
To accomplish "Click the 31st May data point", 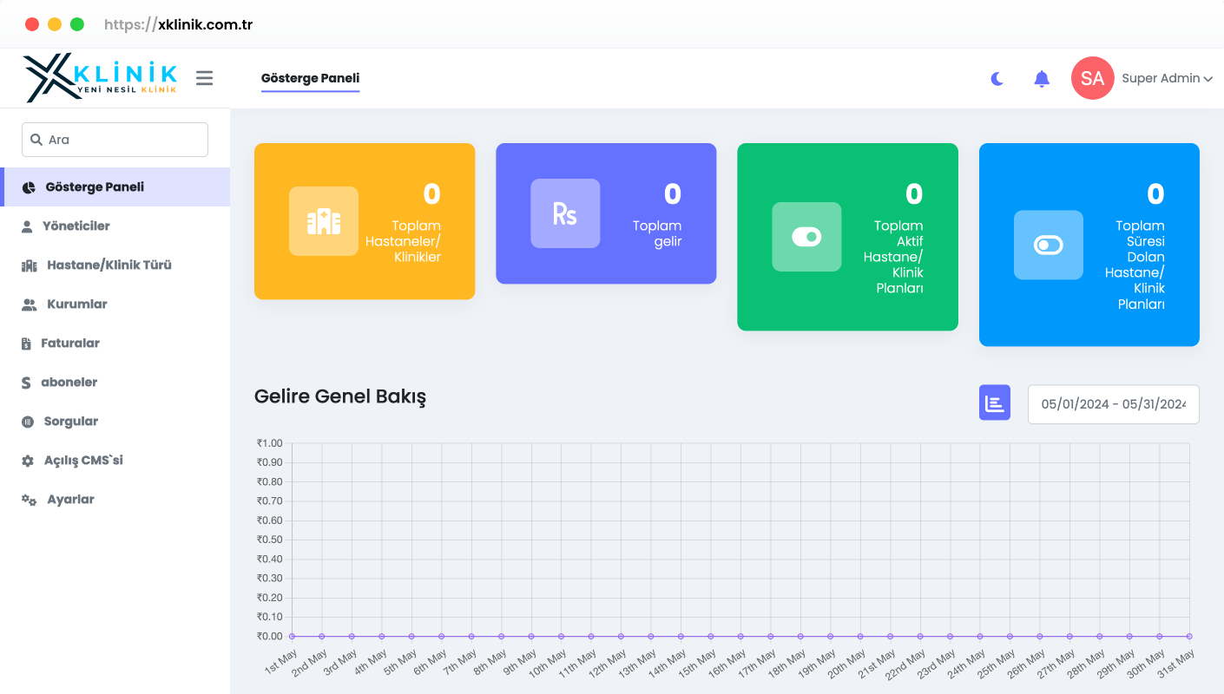I will (x=1189, y=636).
